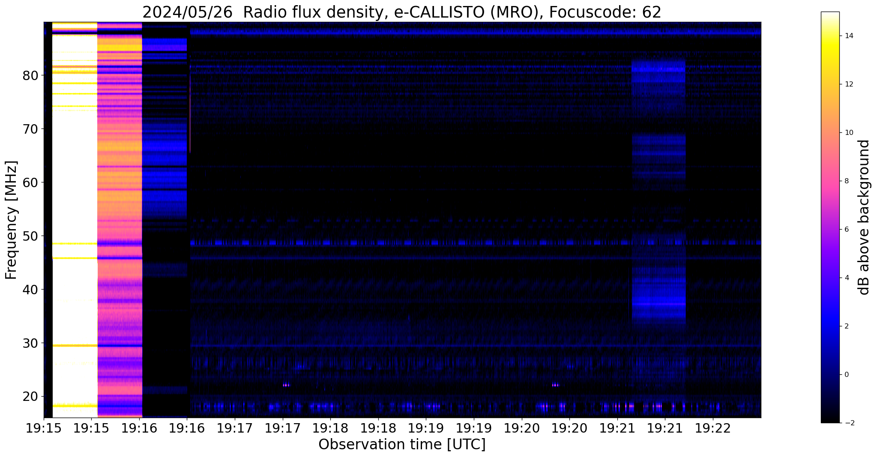Click the colorbar tick label 10

pyautogui.click(x=848, y=133)
